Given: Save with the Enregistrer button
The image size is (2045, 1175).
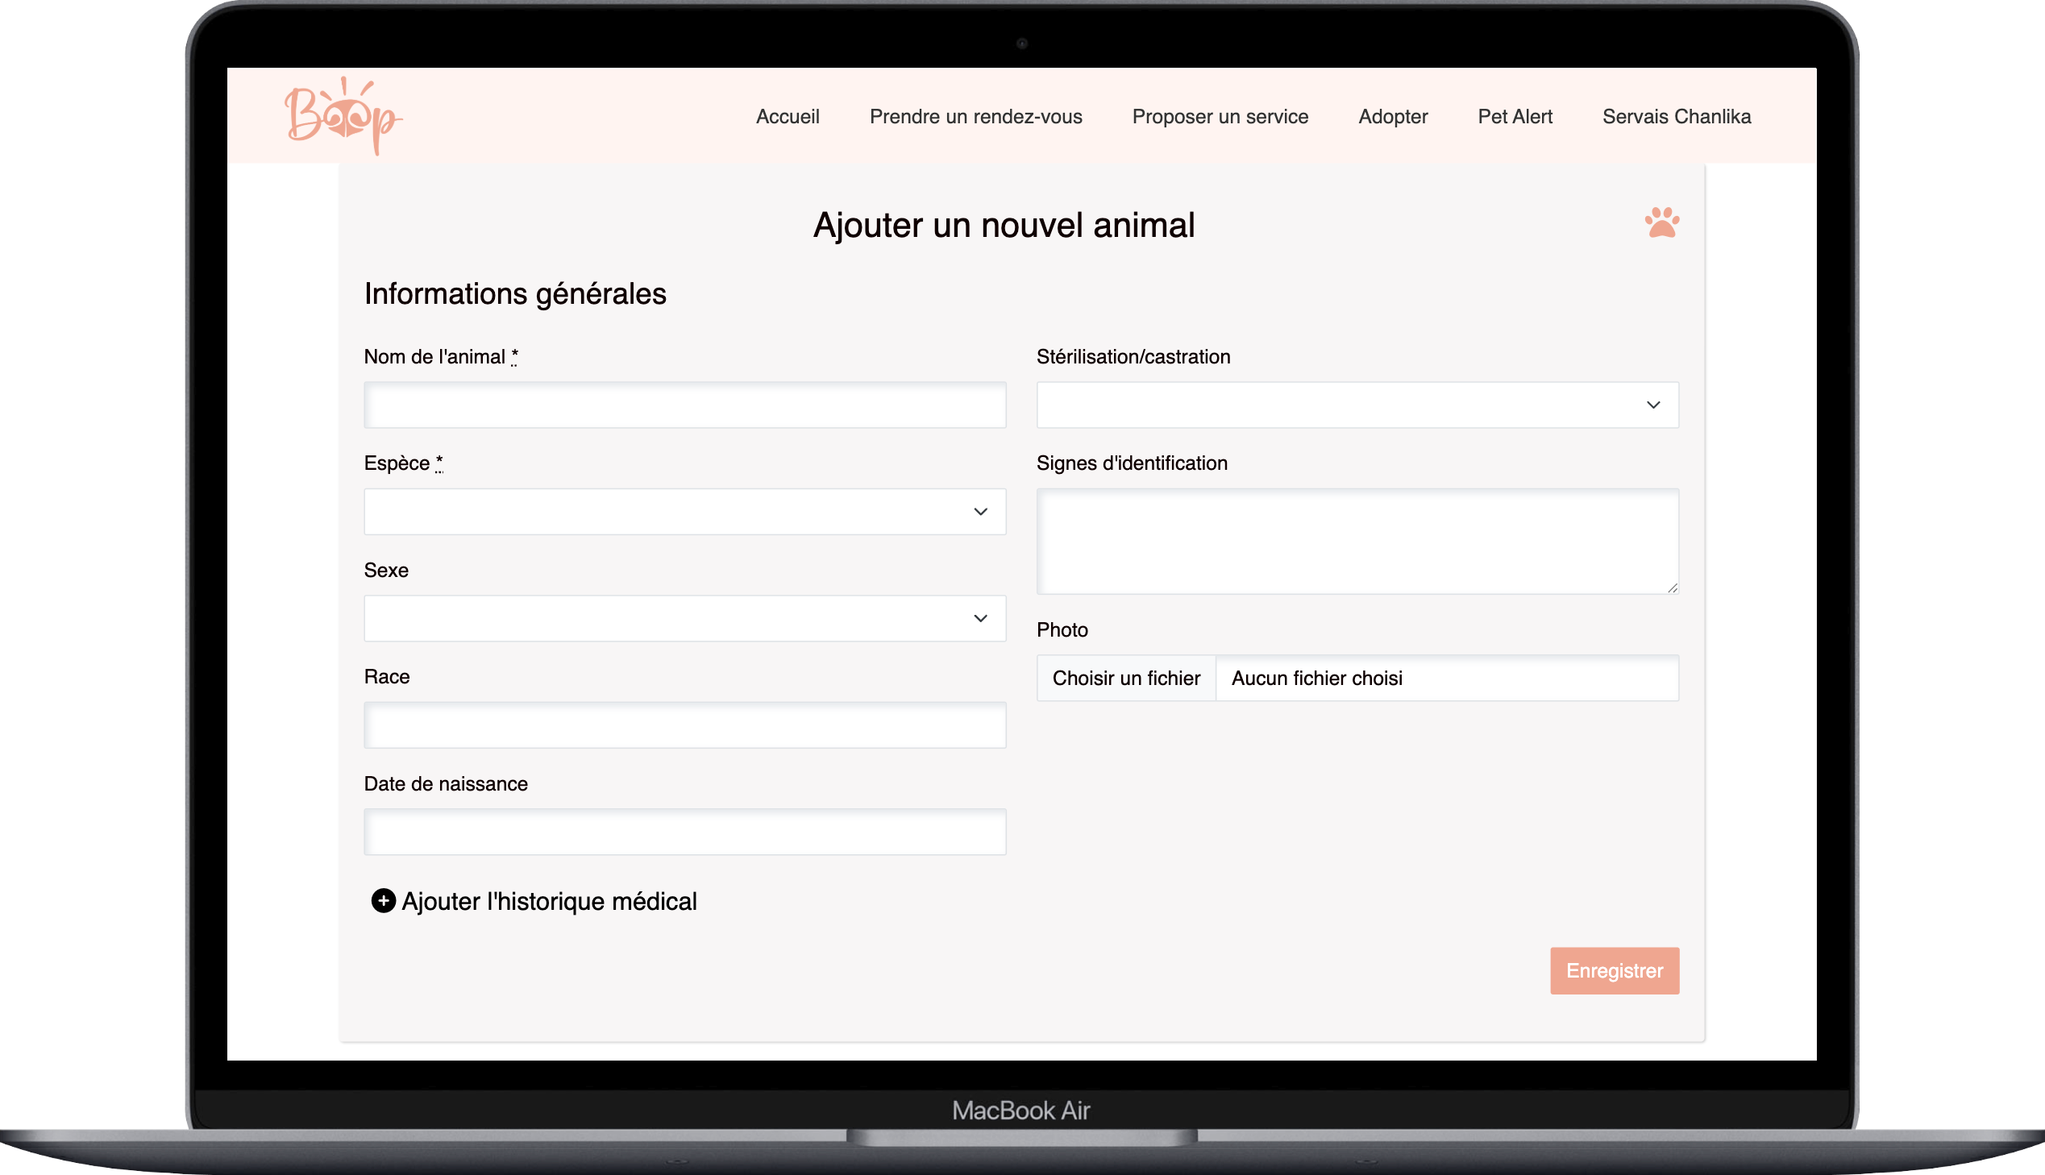Looking at the screenshot, I should click(x=1614, y=971).
